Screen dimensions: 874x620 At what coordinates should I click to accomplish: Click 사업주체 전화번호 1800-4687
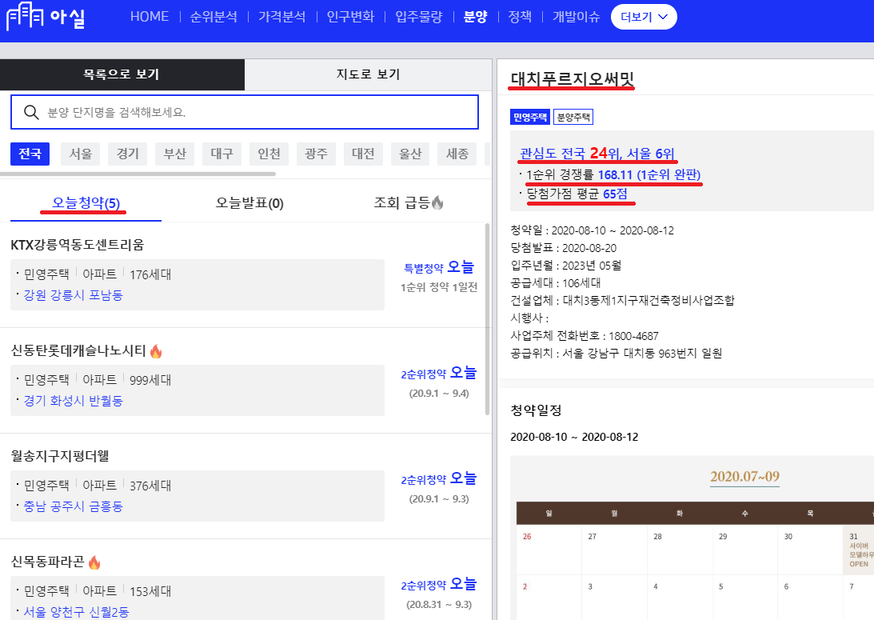coord(585,336)
